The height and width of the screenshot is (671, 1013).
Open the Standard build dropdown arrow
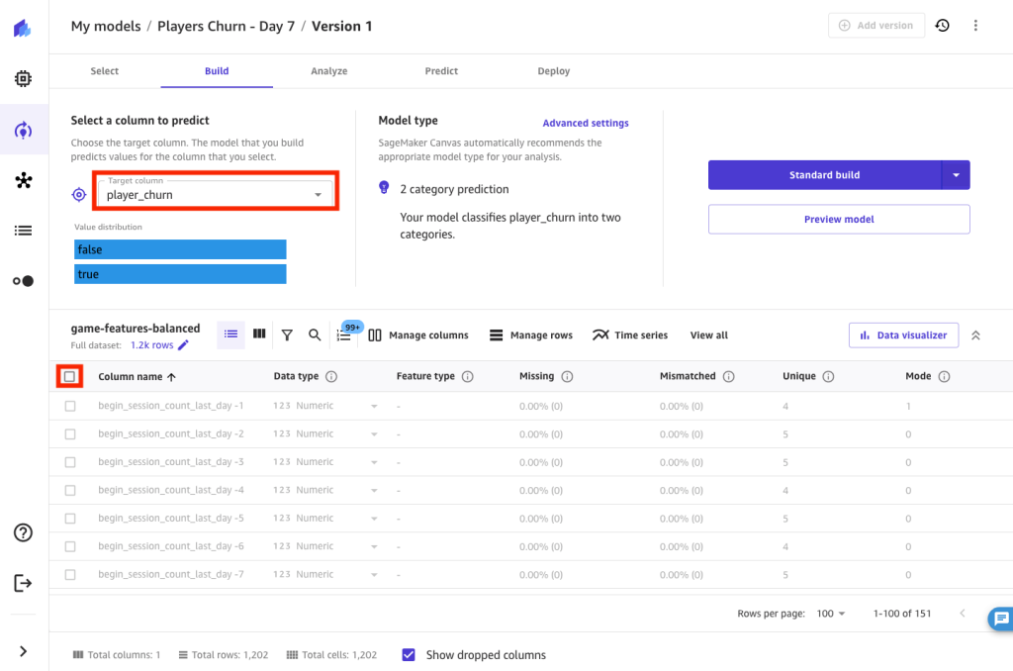(x=957, y=175)
